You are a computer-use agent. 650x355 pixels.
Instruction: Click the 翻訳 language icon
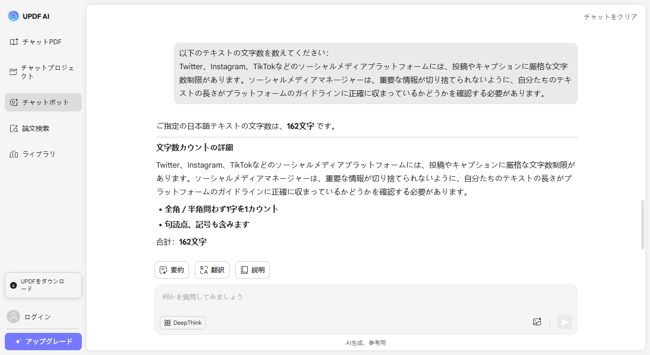tap(204, 270)
